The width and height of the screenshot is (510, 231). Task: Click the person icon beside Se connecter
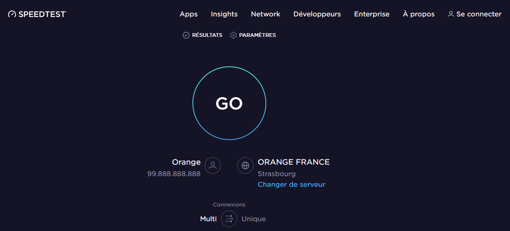451,14
